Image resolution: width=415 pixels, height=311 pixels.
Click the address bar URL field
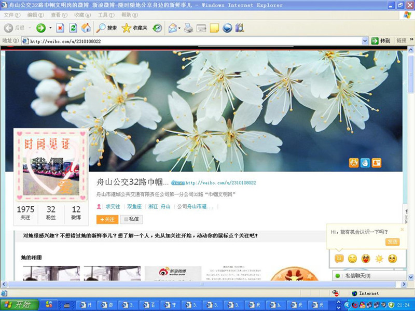pyautogui.click(x=196, y=41)
